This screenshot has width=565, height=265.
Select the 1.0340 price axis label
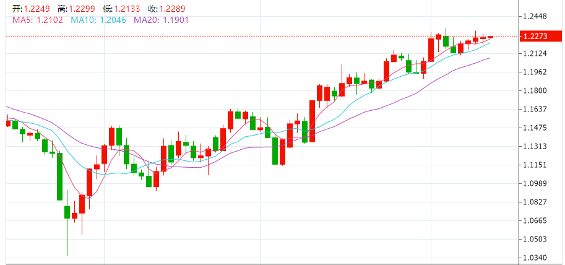pyautogui.click(x=536, y=258)
